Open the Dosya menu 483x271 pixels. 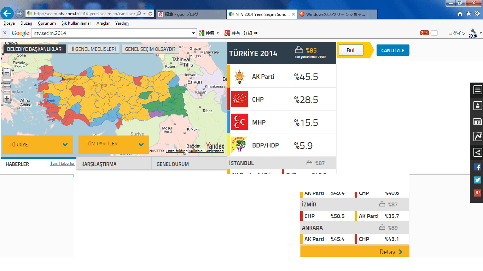(x=9, y=23)
